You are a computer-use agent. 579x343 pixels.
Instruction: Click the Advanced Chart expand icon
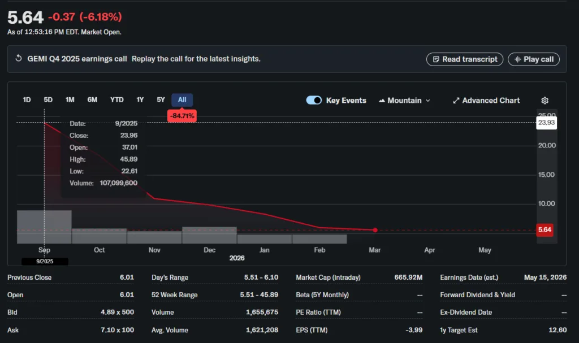pyautogui.click(x=456, y=101)
